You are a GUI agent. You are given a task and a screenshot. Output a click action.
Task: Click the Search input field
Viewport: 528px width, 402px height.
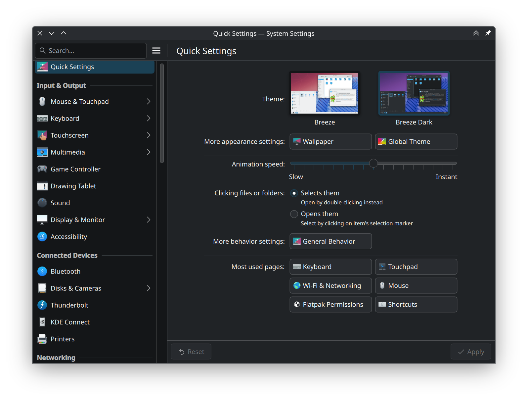91,50
